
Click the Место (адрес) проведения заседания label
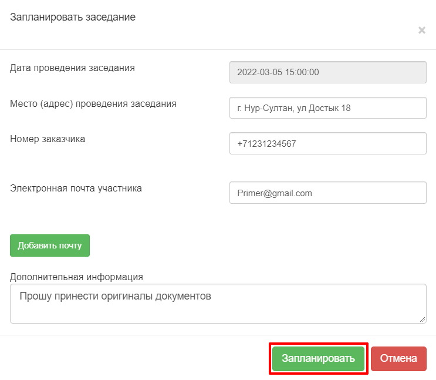click(93, 103)
